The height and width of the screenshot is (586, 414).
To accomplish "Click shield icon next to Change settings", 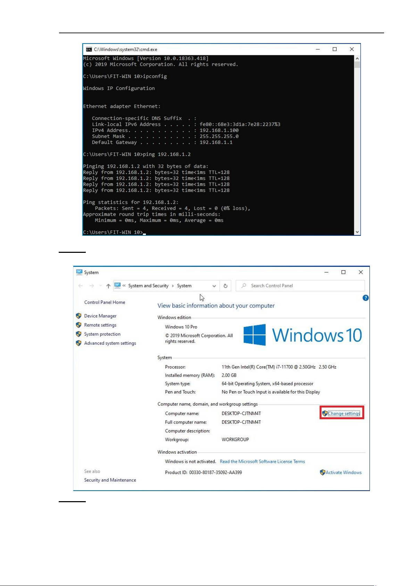I will pyautogui.click(x=325, y=413).
